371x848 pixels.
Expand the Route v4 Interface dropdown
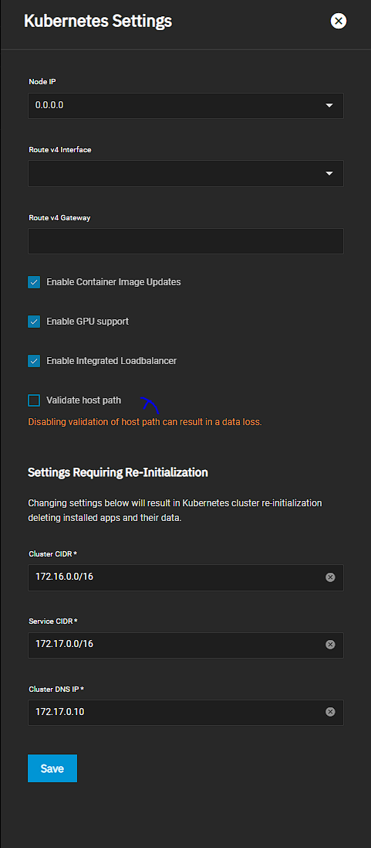(x=185, y=174)
